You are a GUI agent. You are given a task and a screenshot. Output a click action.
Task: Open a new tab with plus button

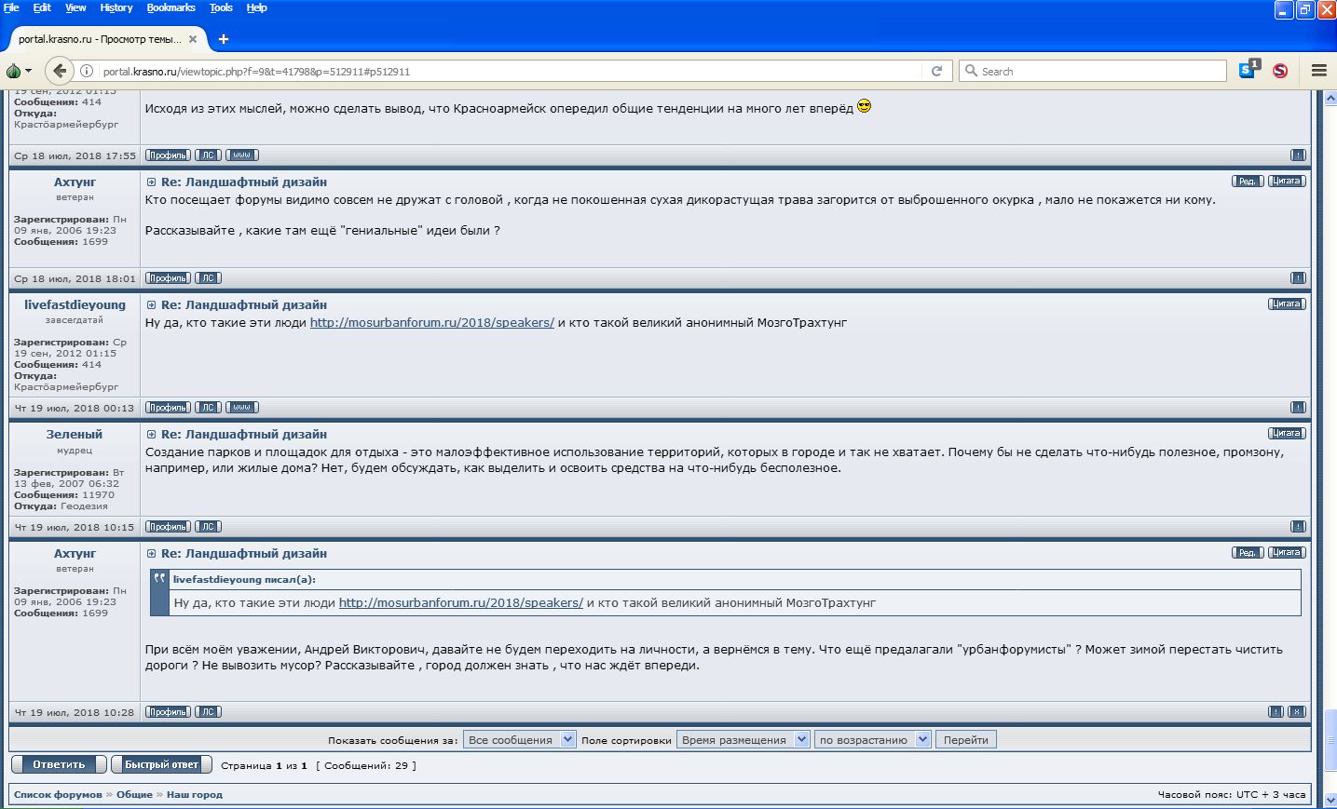tap(224, 39)
